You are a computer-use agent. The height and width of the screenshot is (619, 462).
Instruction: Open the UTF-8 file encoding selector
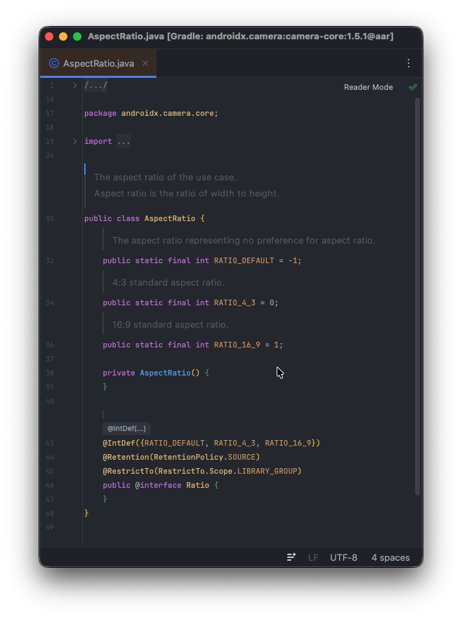point(343,557)
